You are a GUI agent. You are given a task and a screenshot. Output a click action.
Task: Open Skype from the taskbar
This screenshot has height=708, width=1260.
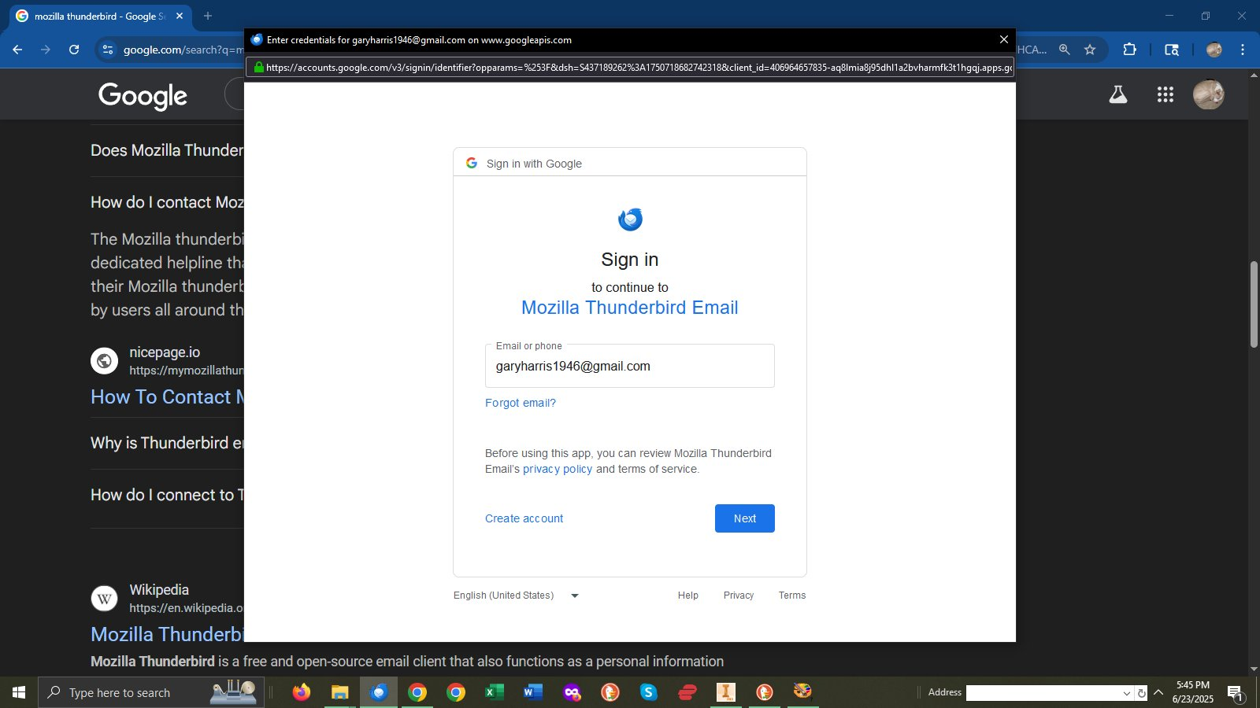click(648, 692)
